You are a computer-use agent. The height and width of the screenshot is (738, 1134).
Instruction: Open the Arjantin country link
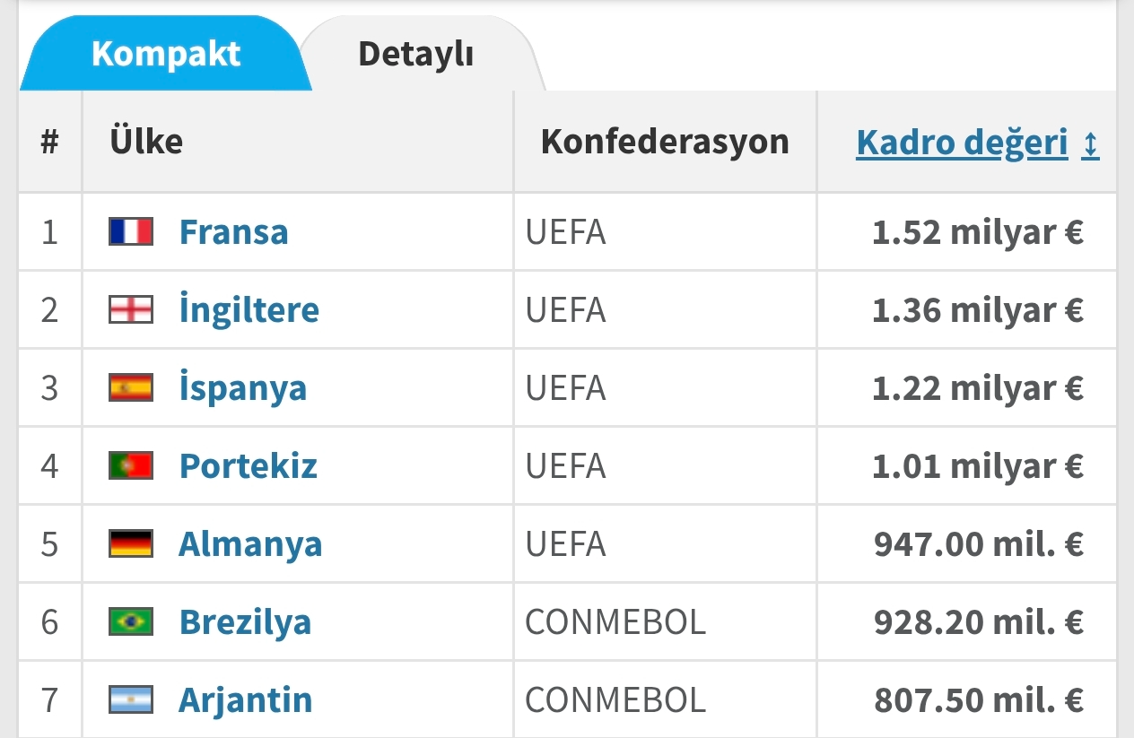click(246, 700)
